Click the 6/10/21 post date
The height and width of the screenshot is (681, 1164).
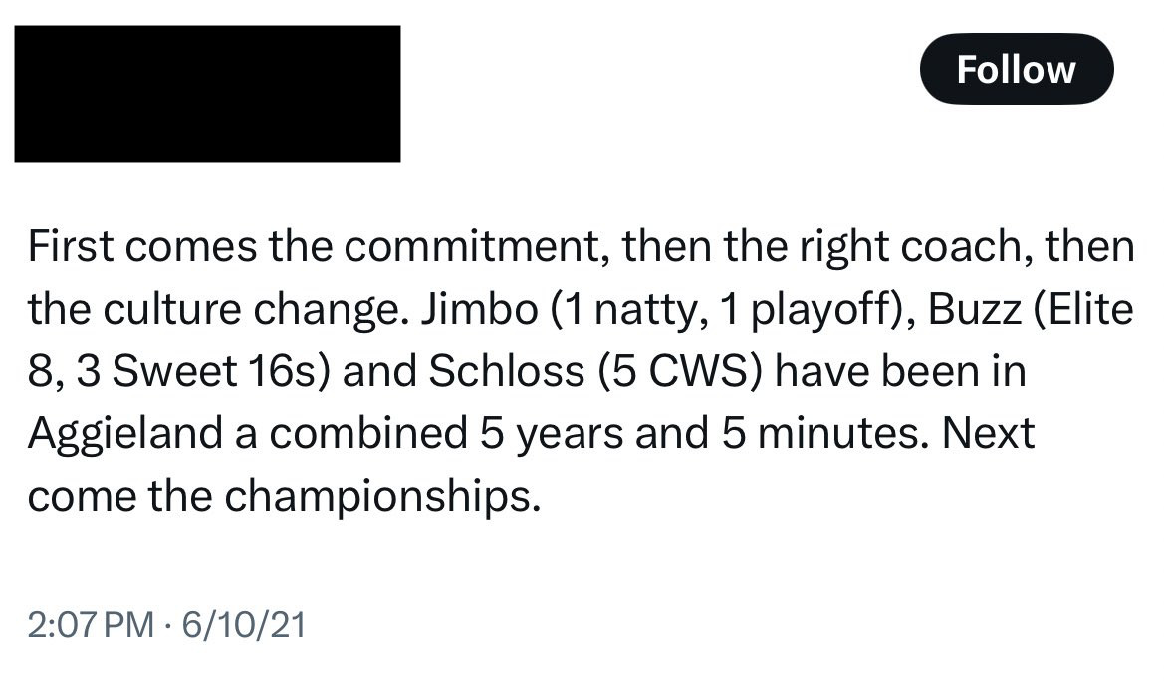pos(240,625)
